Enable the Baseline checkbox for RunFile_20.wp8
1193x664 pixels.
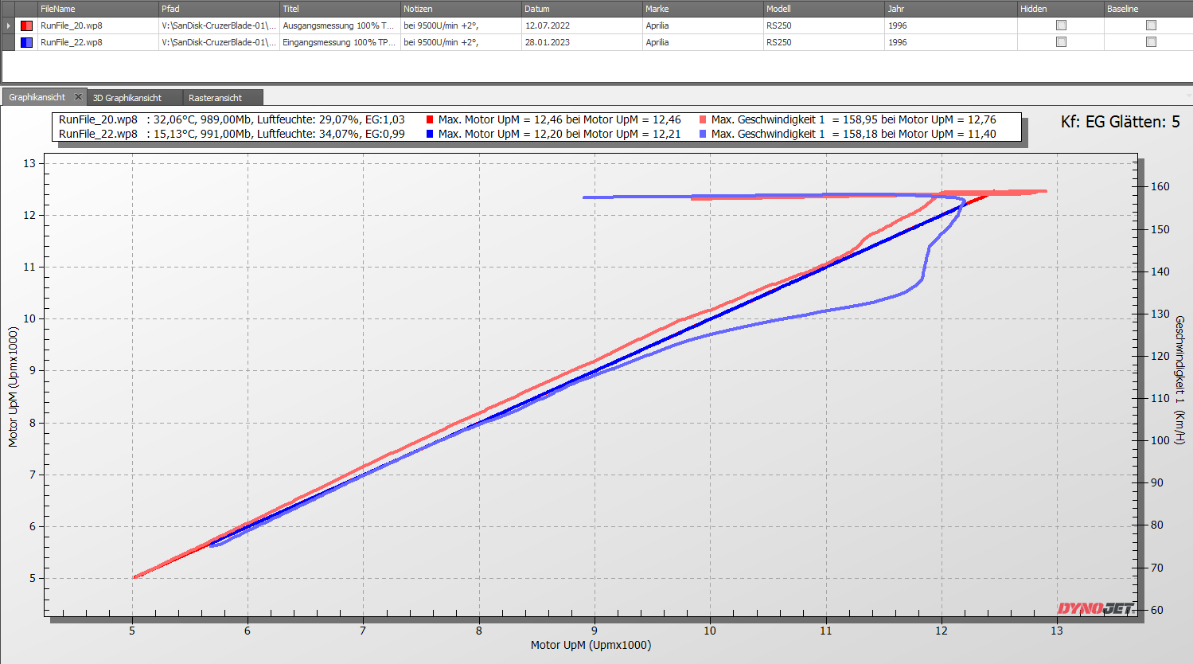(x=1151, y=25)
